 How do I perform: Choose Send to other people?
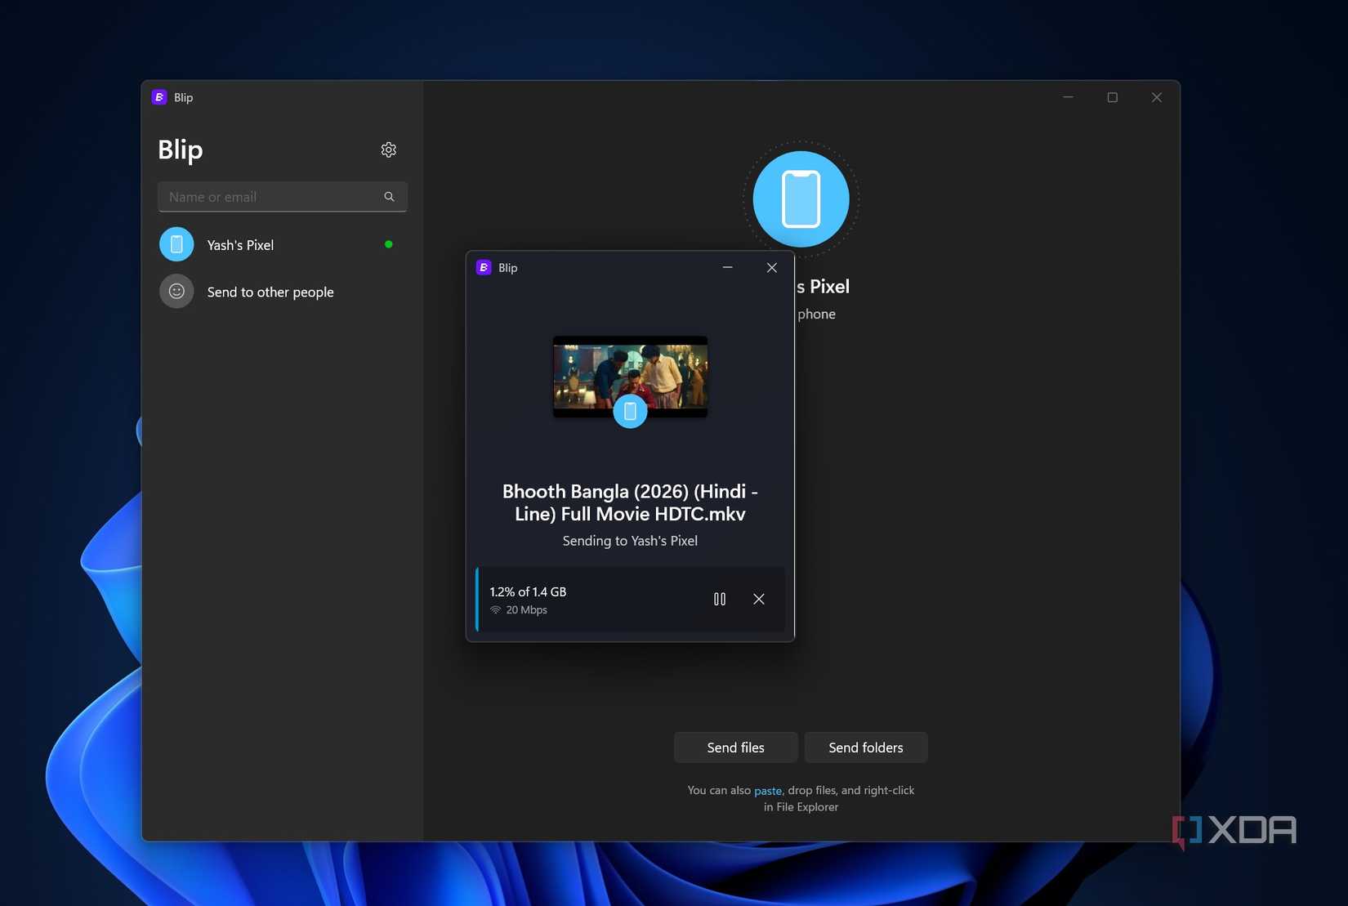coord(283,292)
